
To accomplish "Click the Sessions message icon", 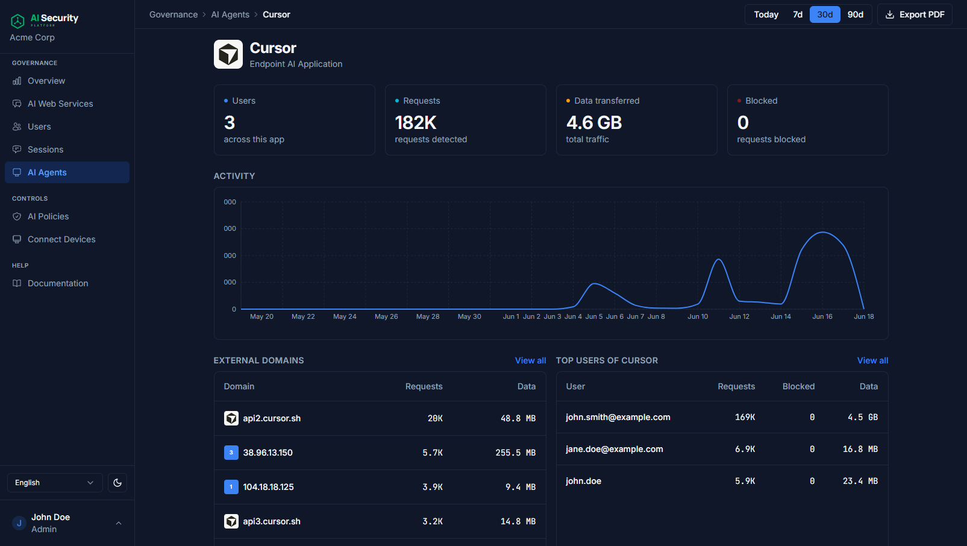I will tap(17, 149).
